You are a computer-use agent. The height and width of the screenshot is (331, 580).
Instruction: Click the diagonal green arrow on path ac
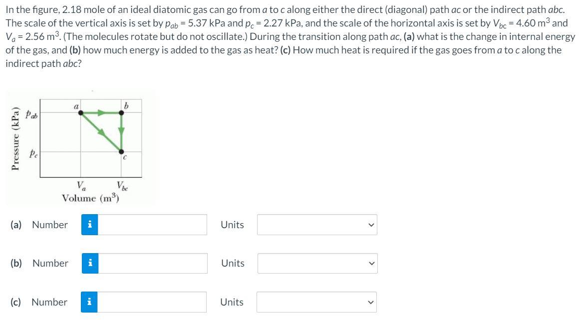101,132
